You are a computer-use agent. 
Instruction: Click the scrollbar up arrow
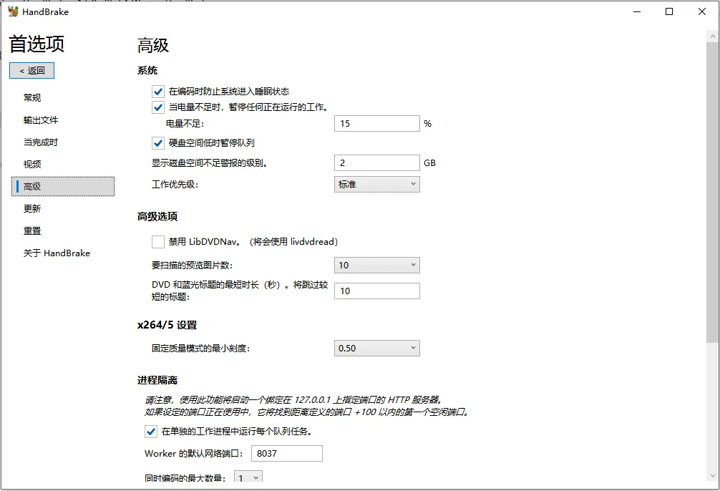point(713,36)
